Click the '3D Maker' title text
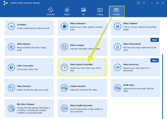 [x=22, y=25]
